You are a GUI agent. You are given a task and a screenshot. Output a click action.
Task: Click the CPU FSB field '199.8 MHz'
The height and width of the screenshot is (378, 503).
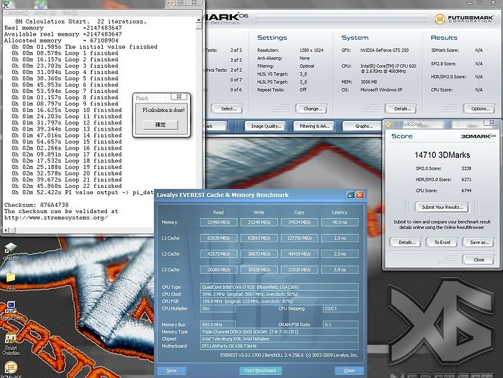(279, 301)
